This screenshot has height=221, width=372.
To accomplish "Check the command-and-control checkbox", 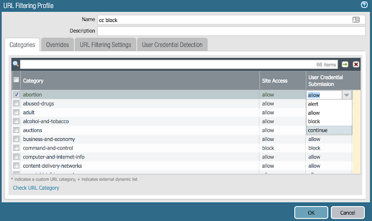I will 16,148.
